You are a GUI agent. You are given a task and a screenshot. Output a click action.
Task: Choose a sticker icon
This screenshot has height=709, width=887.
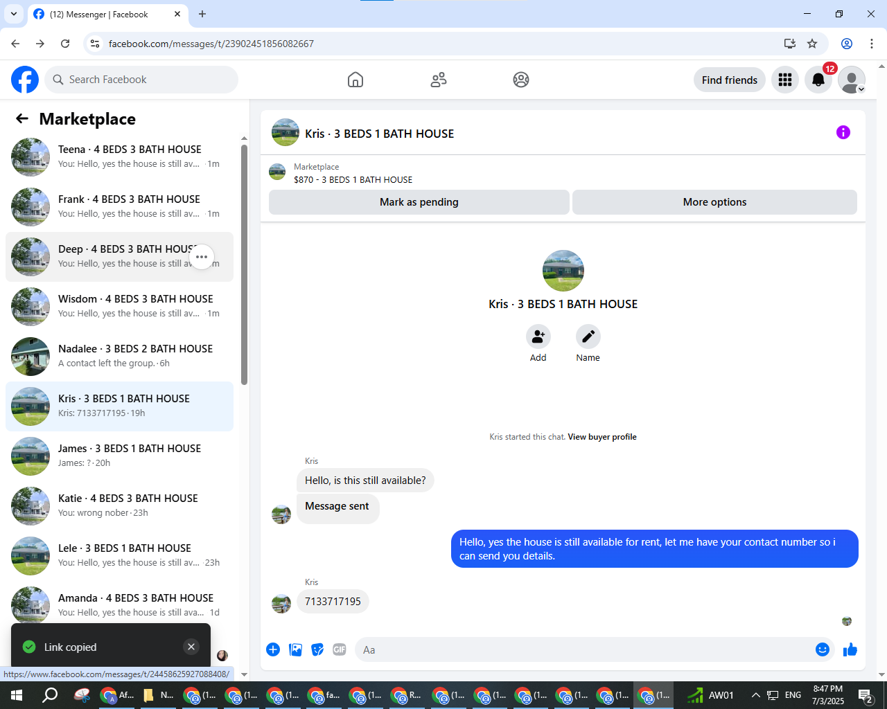point(317,649)
